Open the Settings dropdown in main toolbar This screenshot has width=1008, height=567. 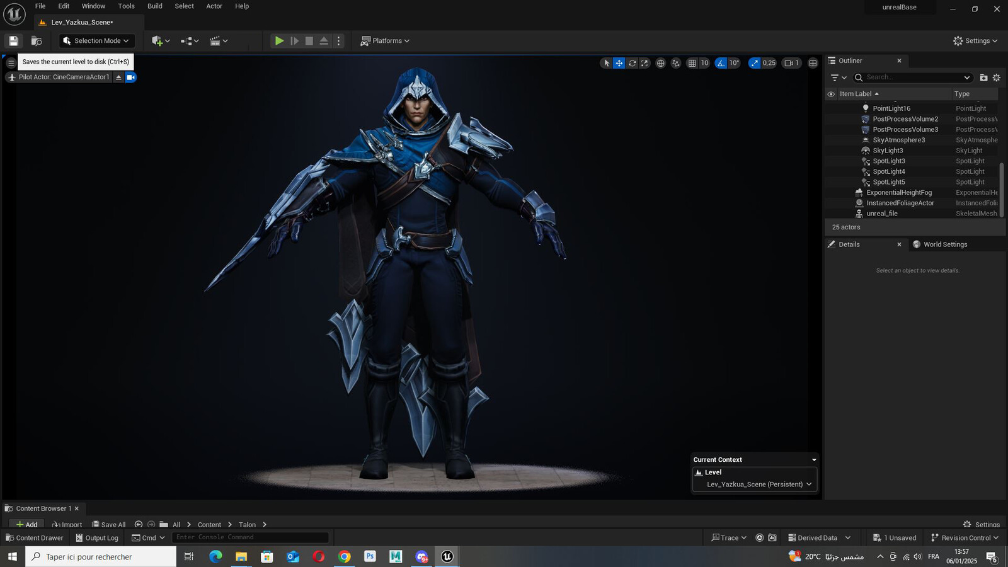click(975, 41)
